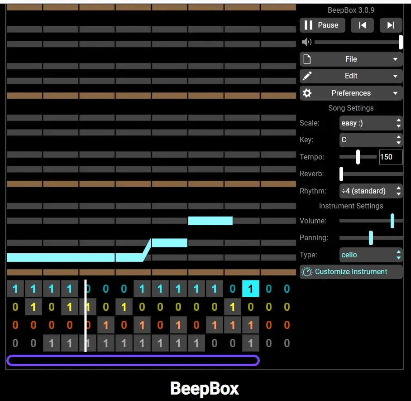The height and width of the screenshot is (401, 411).
Task: Select bar 3 of the gray channel
Action: (52, 343)
